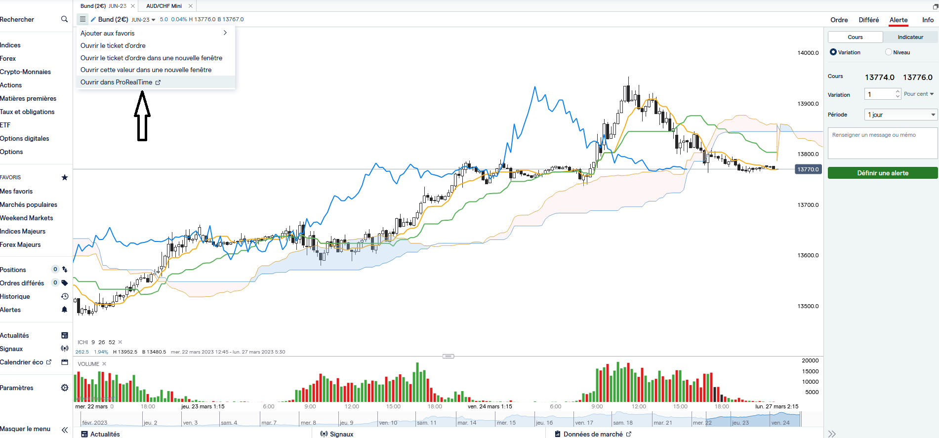This screenshot has width=939, height=438.
Task: Click the bottom Actualités panel icon
Action: click(84, 434)
